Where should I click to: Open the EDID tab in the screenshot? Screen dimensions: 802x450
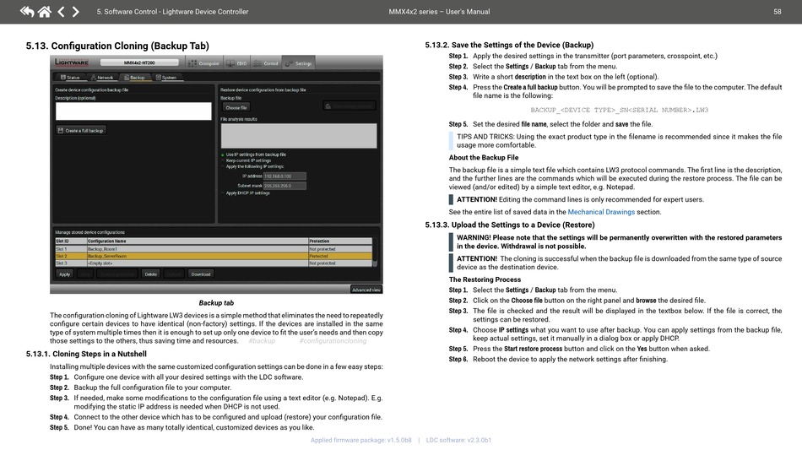pyautogui.click(x=237, y=63)
